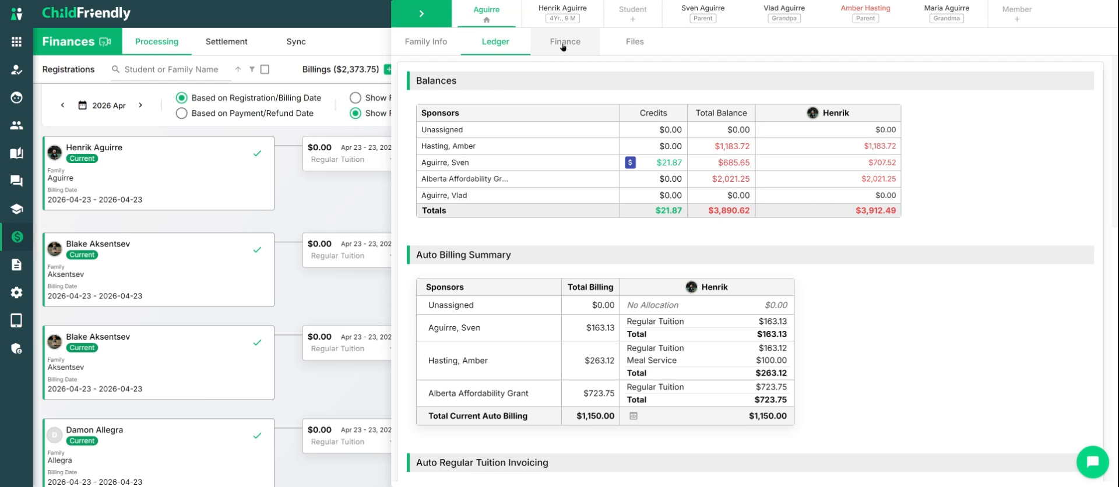Click the 2026 Apr month label

(x=109, y=105)
